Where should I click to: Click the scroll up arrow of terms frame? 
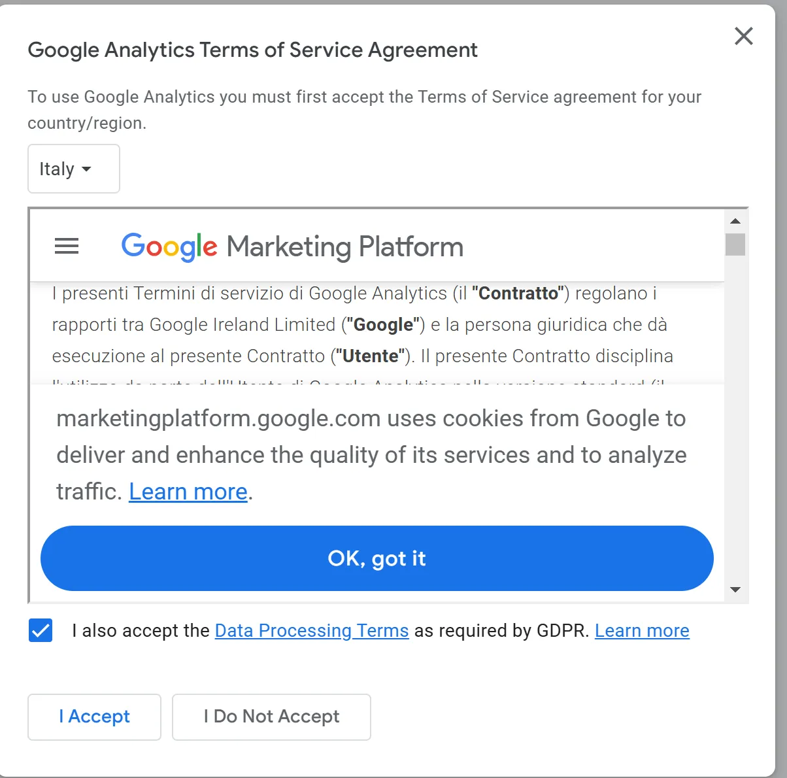coord(735,221)
